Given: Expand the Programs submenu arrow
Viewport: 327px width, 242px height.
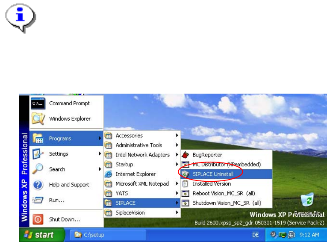Looking at the screenshot, I should pos(100,138).
